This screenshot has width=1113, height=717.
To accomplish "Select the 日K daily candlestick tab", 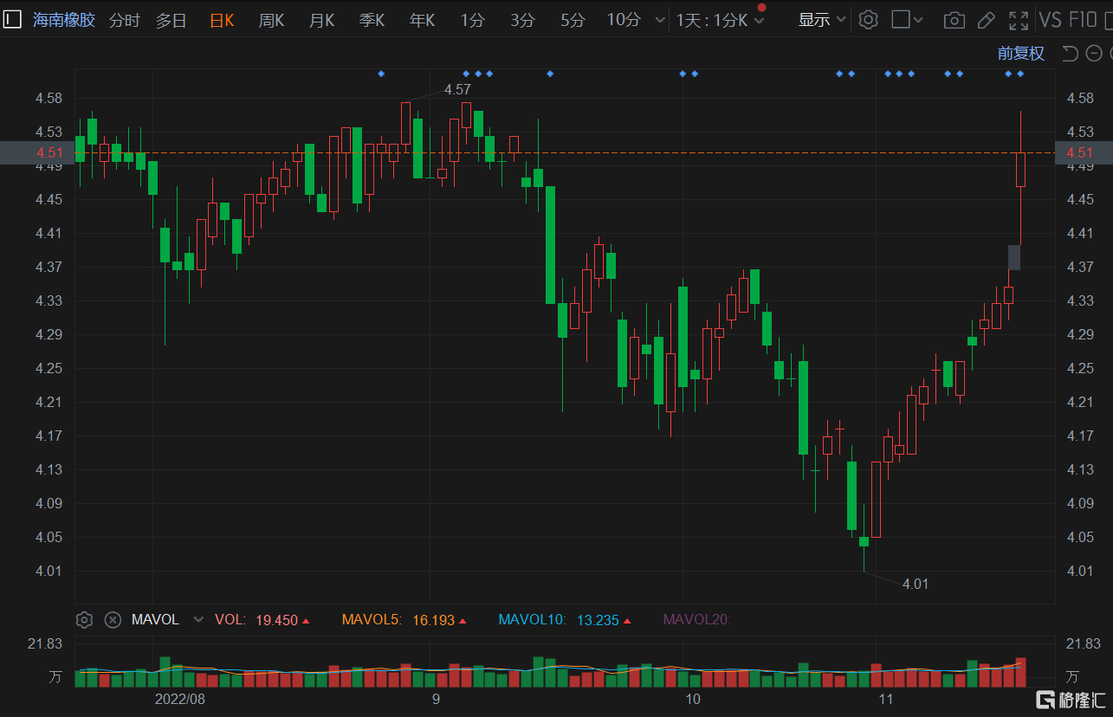I will [222, 20].
